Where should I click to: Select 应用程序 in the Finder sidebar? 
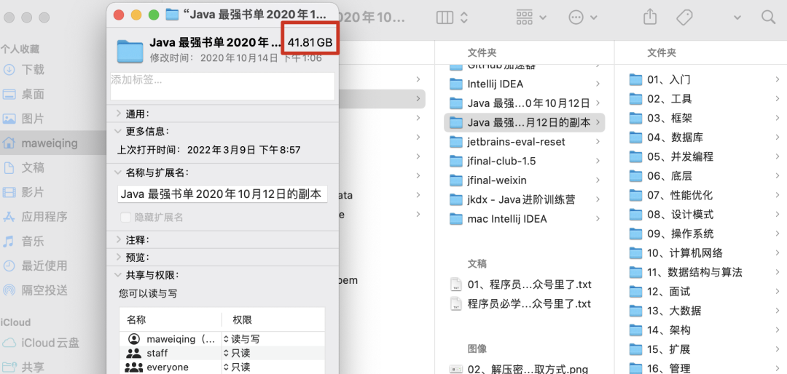click(x=44, y=217)
